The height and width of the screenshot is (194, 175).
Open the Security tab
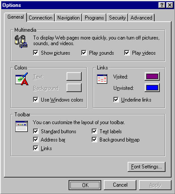pyautogui.click(x=117, y=18)
